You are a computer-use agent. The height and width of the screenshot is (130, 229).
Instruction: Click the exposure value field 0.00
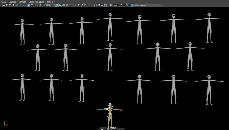(116, 5)
